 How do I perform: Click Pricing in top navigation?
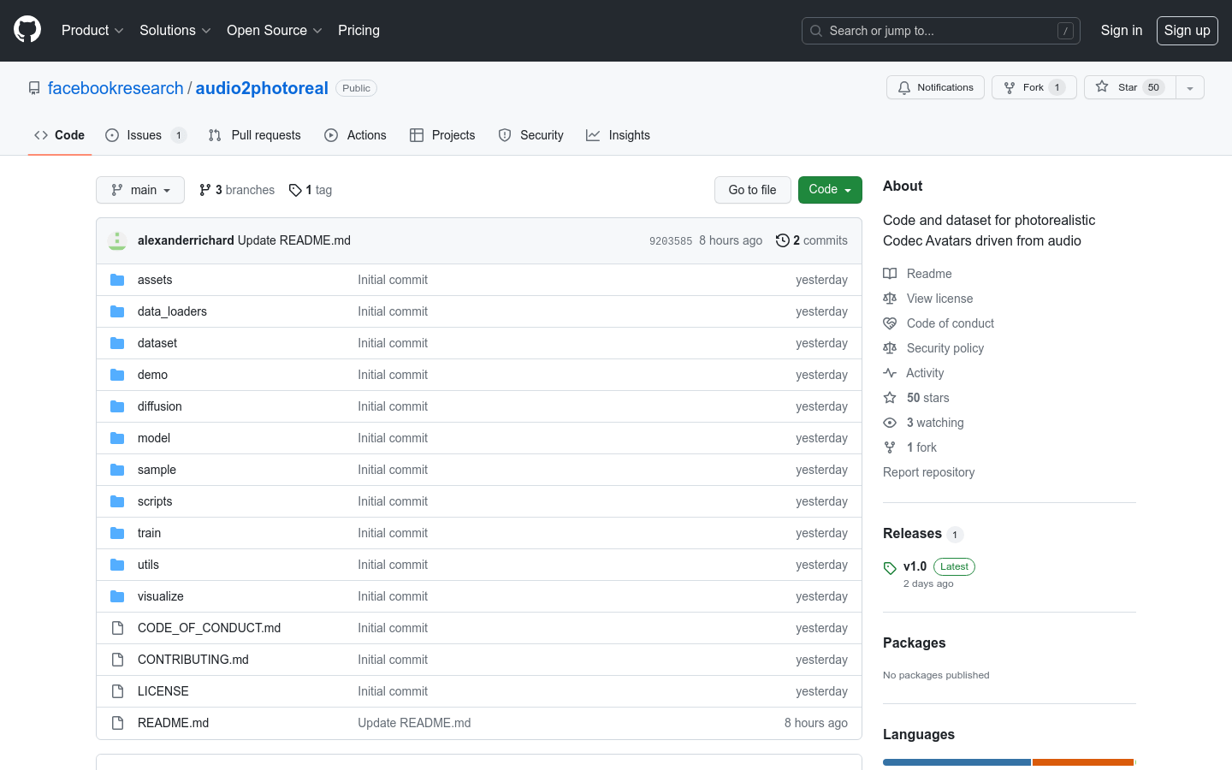pyautogui.click(x=358, y=30)
